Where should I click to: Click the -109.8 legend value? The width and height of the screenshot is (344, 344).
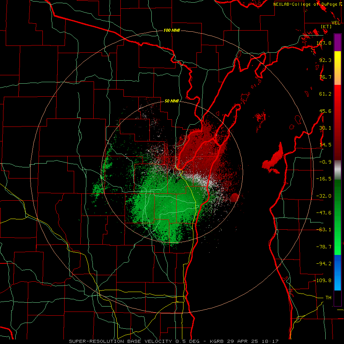(323, 281)
